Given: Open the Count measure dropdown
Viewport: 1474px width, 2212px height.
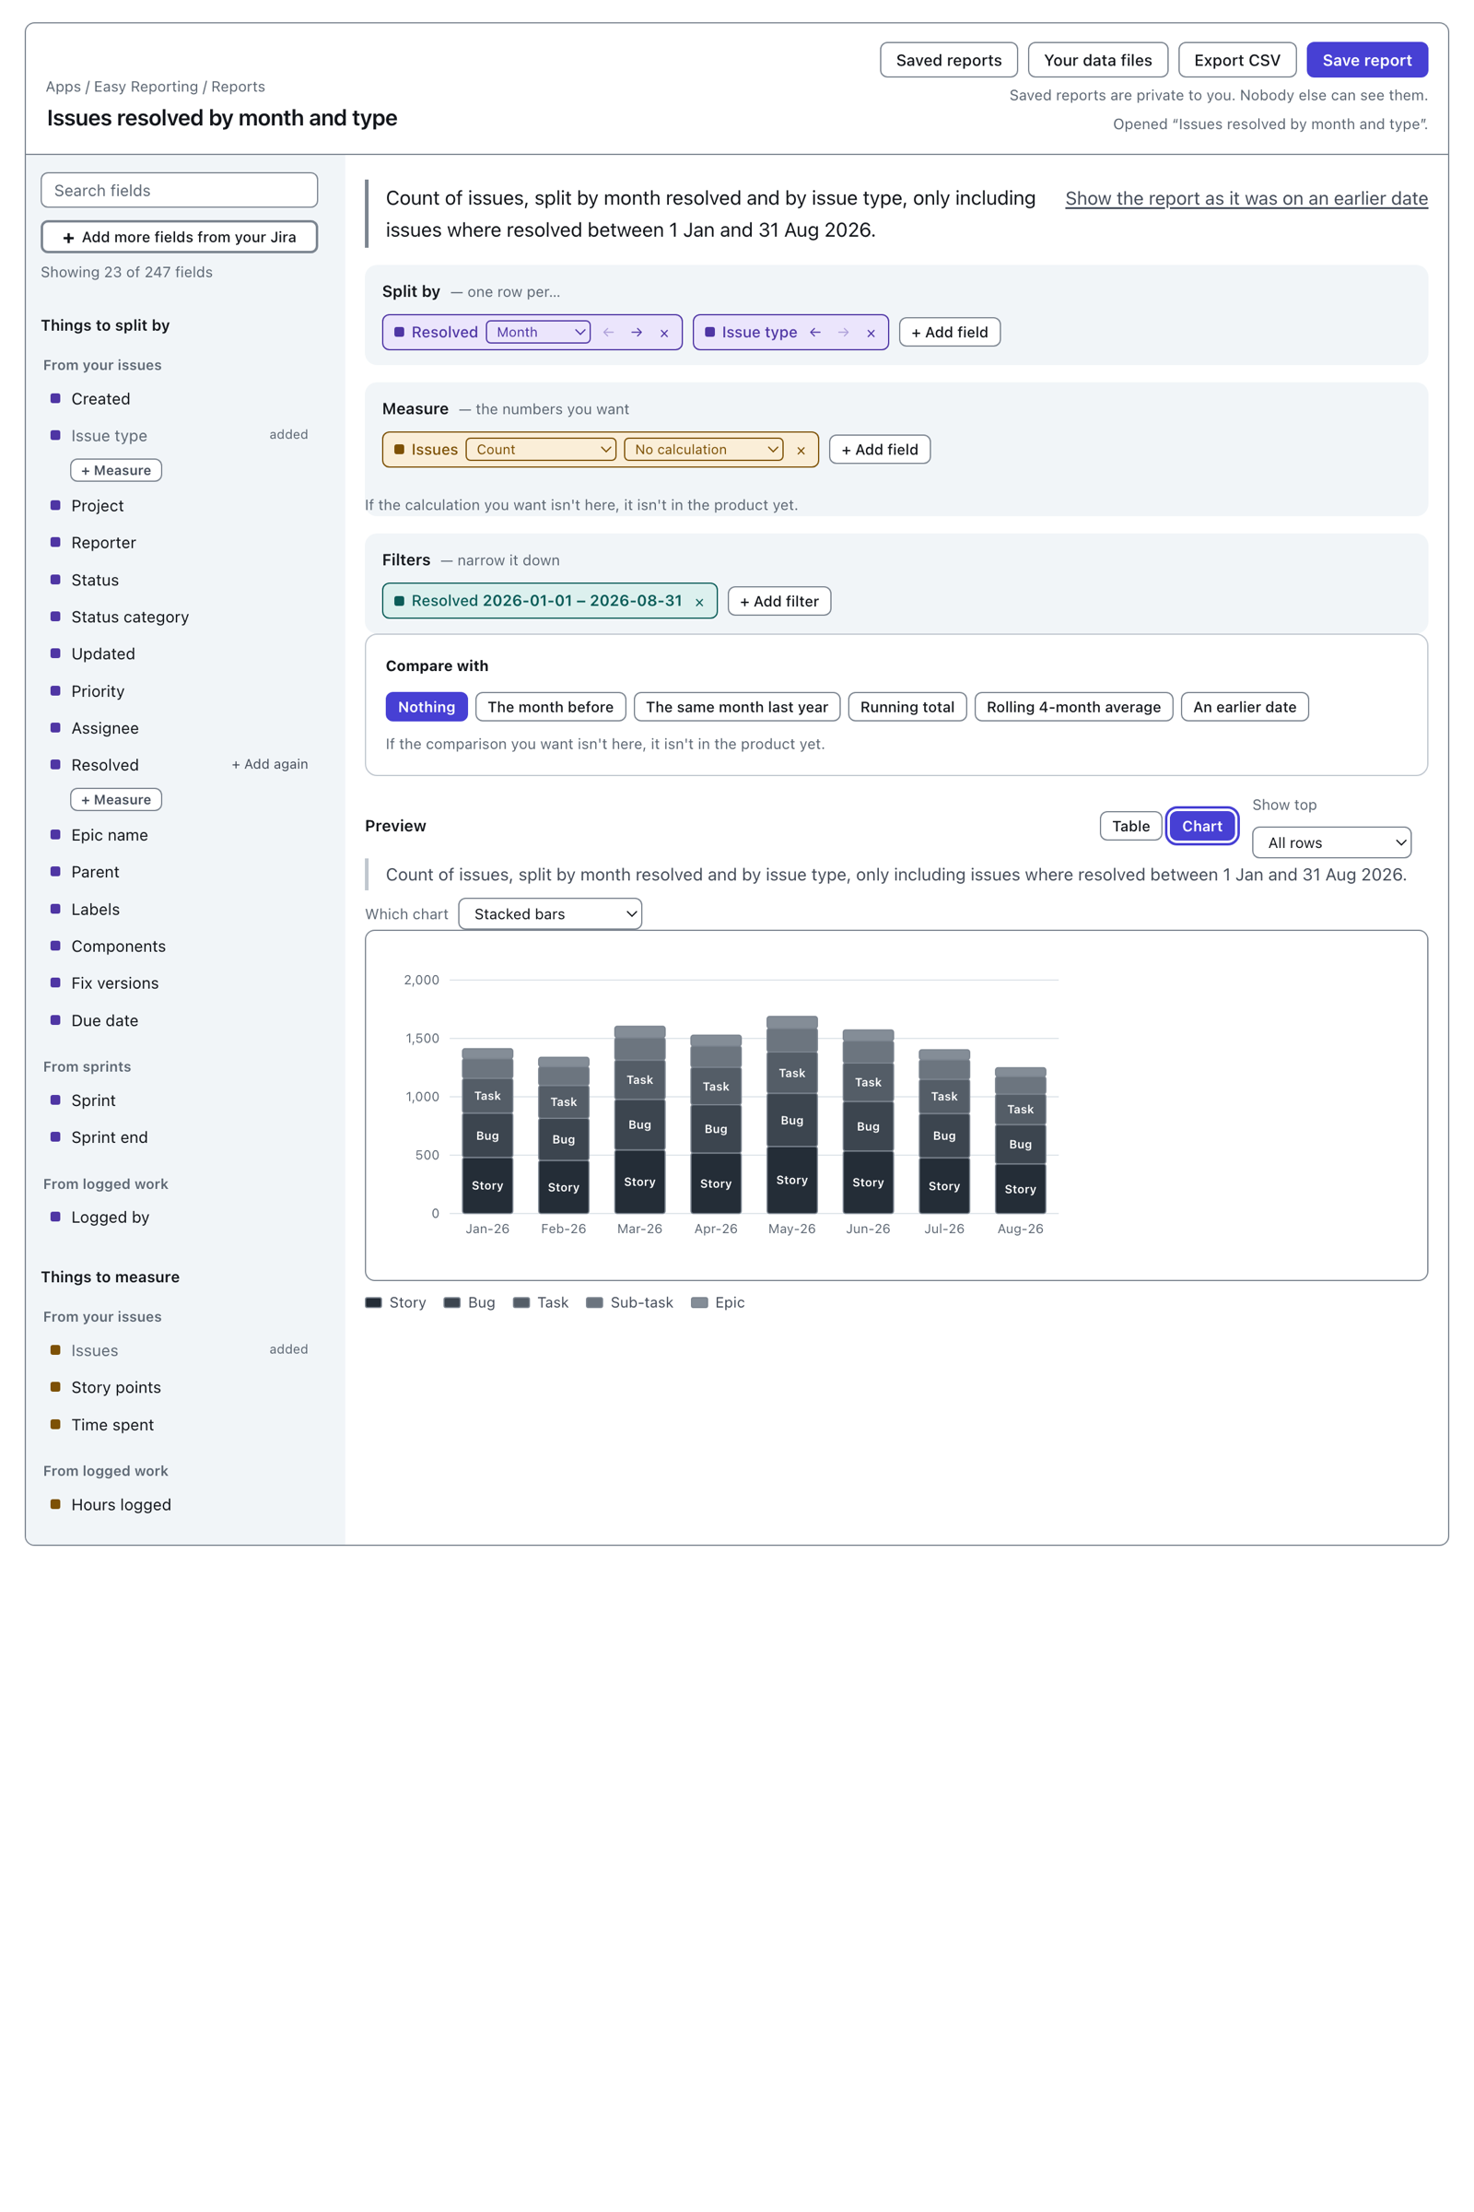Looking at the screenshot, I should [541, 450].
